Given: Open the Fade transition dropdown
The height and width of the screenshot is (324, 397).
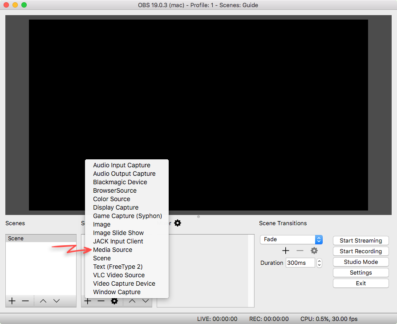Looking at the screenshot, I should pos(291,239).
